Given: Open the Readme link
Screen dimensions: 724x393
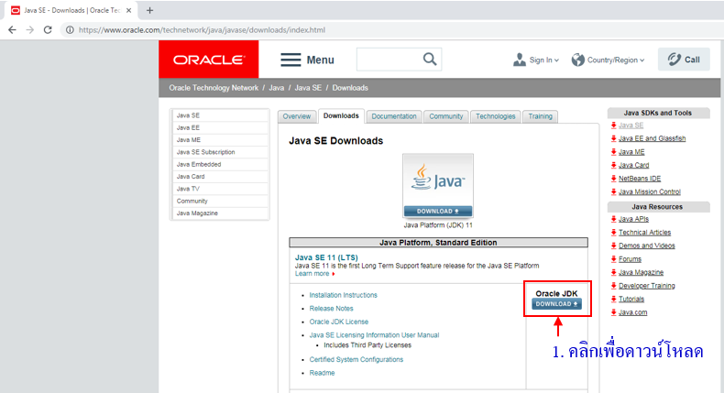Looking at the screenshot, I should [x=322, y=373].
